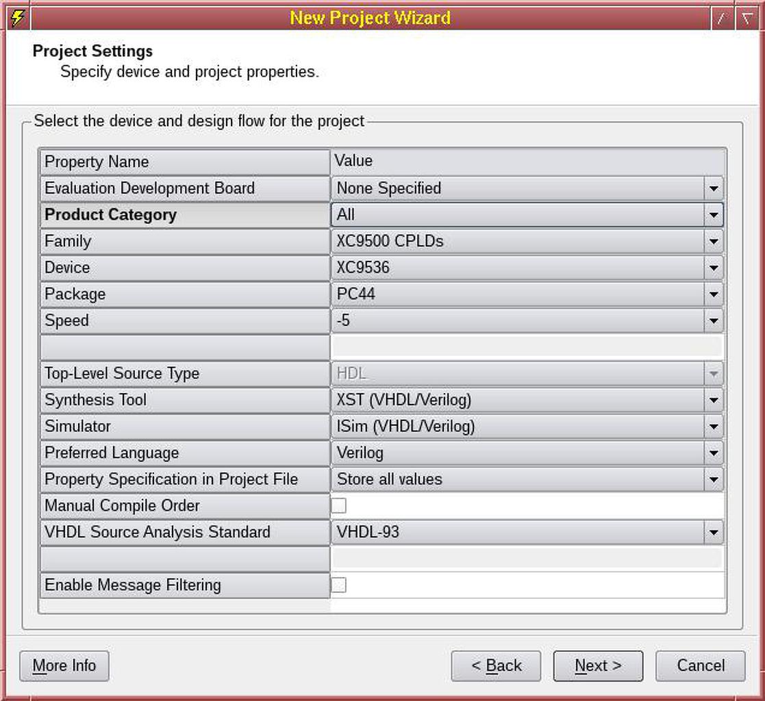The width and height of the screenshot is (765, 701).
Task: Open the Evaluation Development Board dropdown
Action: (x=713, y=188)
